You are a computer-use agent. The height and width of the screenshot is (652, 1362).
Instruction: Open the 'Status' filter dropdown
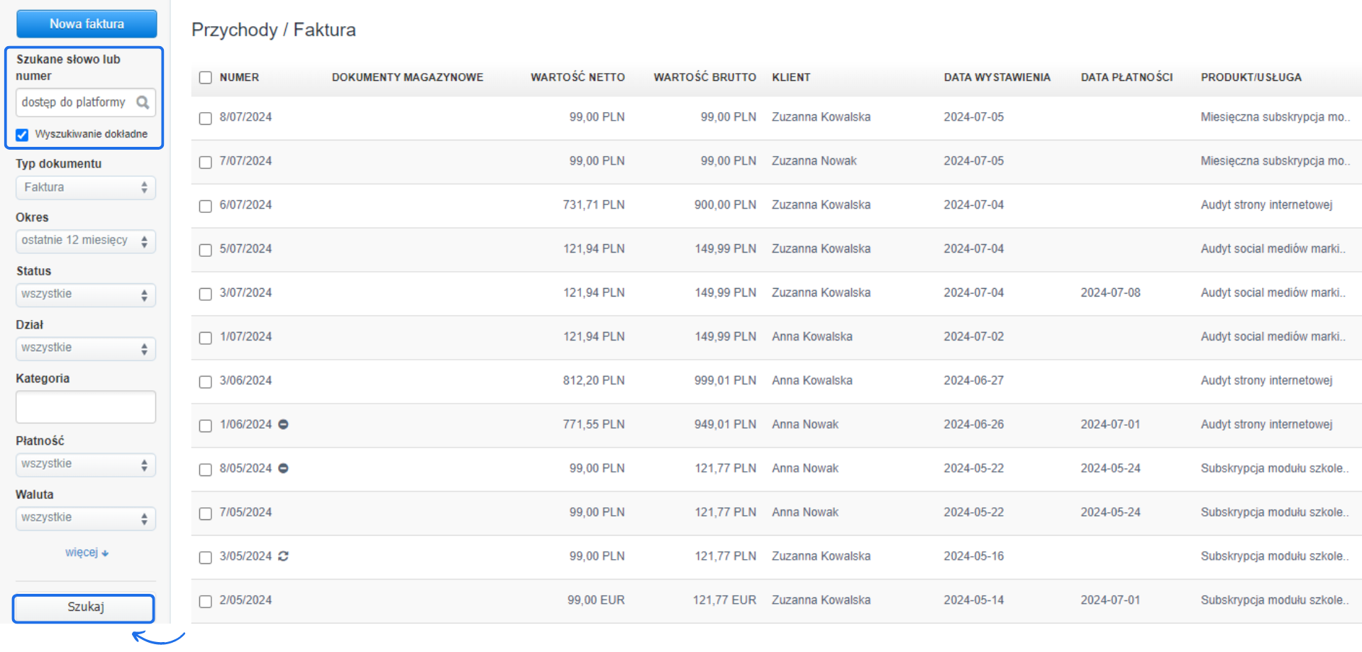pyautogui.click(x=85, y=294)
